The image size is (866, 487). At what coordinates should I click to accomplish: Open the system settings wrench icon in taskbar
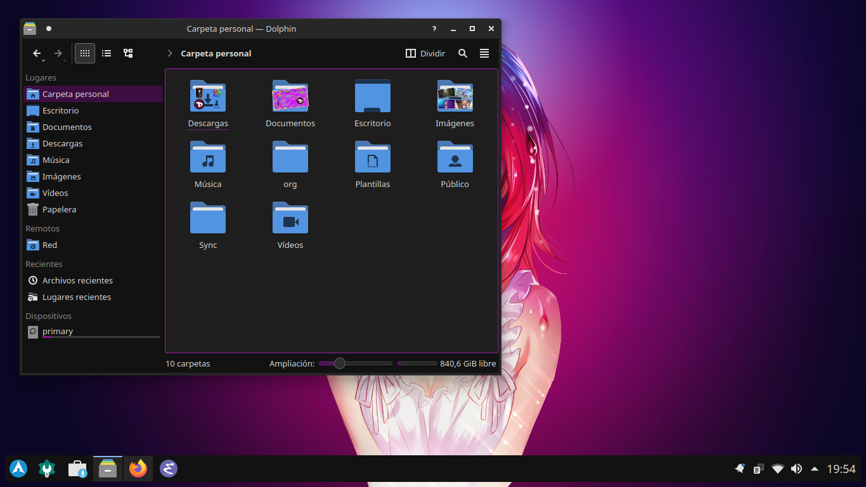click(x=47, y=469)
